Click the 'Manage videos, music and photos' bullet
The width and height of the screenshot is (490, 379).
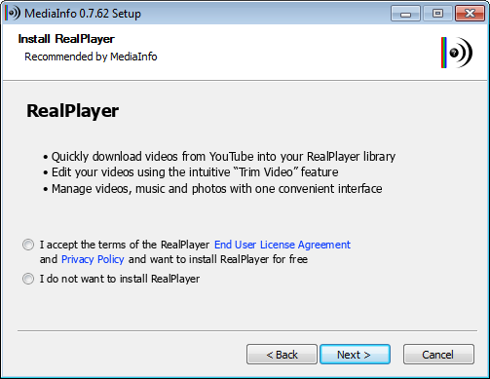pyautogui.click(x=212, y=189)
